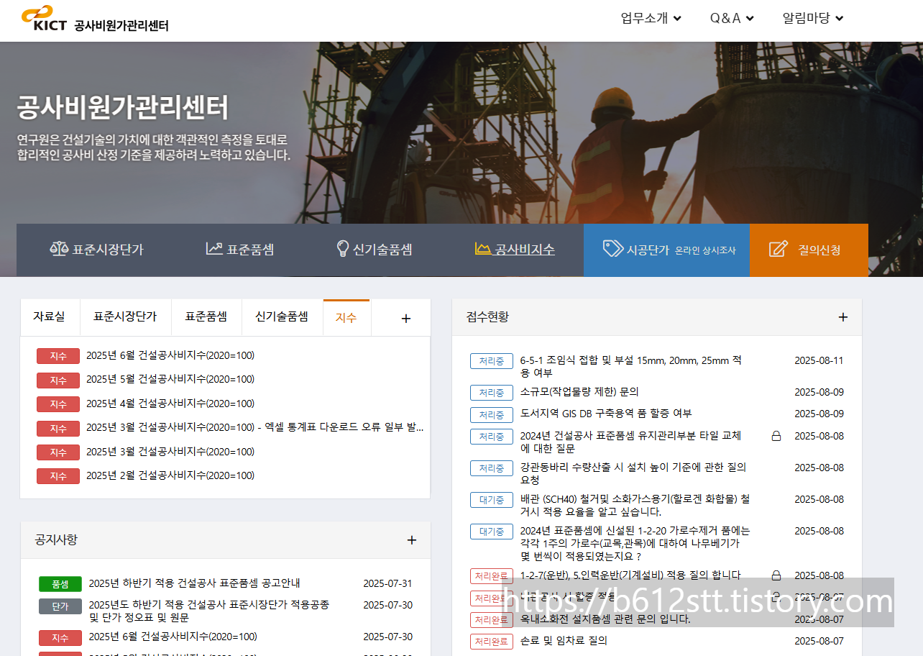Click the plus icon in 접수현황 header
Screen dimensions: 923x656
(x=843, y=317)
